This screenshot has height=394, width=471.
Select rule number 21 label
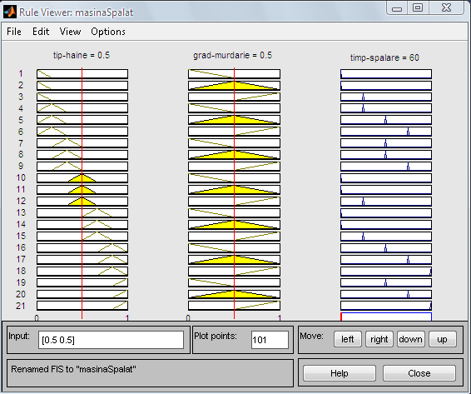click(x=21, y=306)
